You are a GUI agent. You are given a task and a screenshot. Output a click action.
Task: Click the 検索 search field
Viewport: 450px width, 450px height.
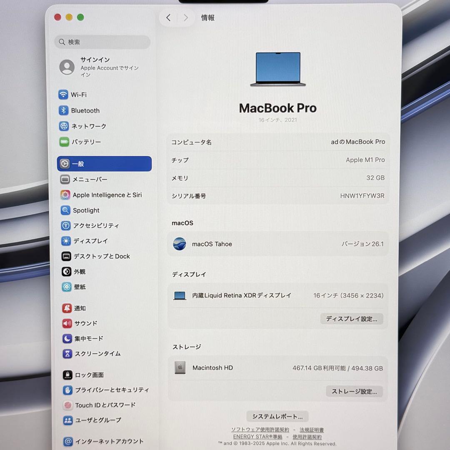102,42
